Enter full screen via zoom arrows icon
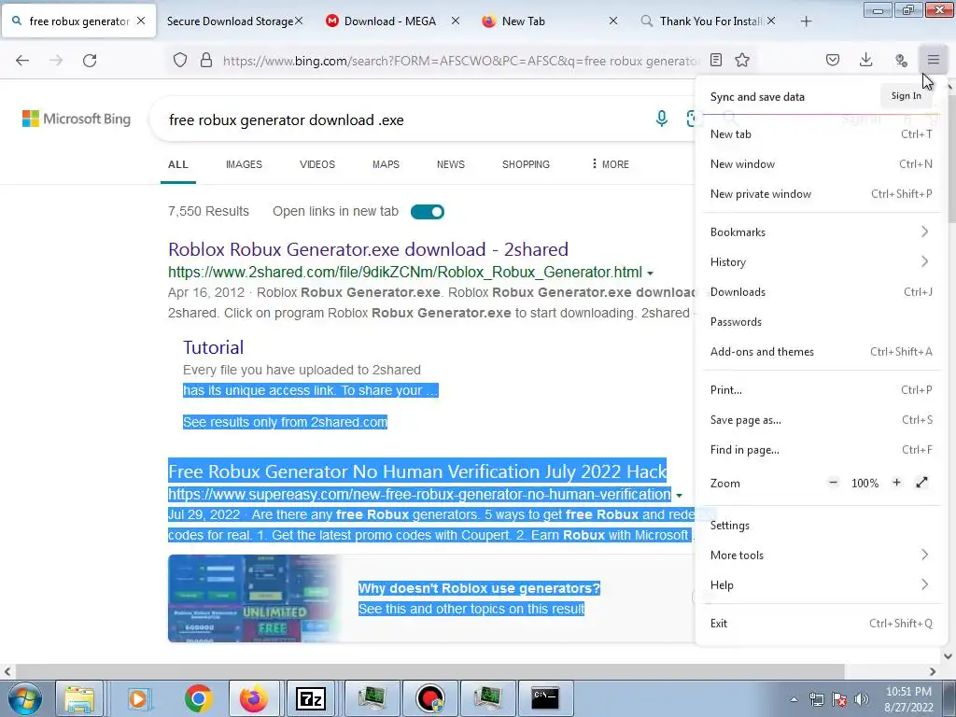 pos(921,483)
